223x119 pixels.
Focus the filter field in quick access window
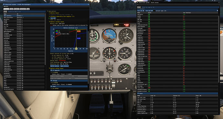pyautogui.click(x=180, y=7)
